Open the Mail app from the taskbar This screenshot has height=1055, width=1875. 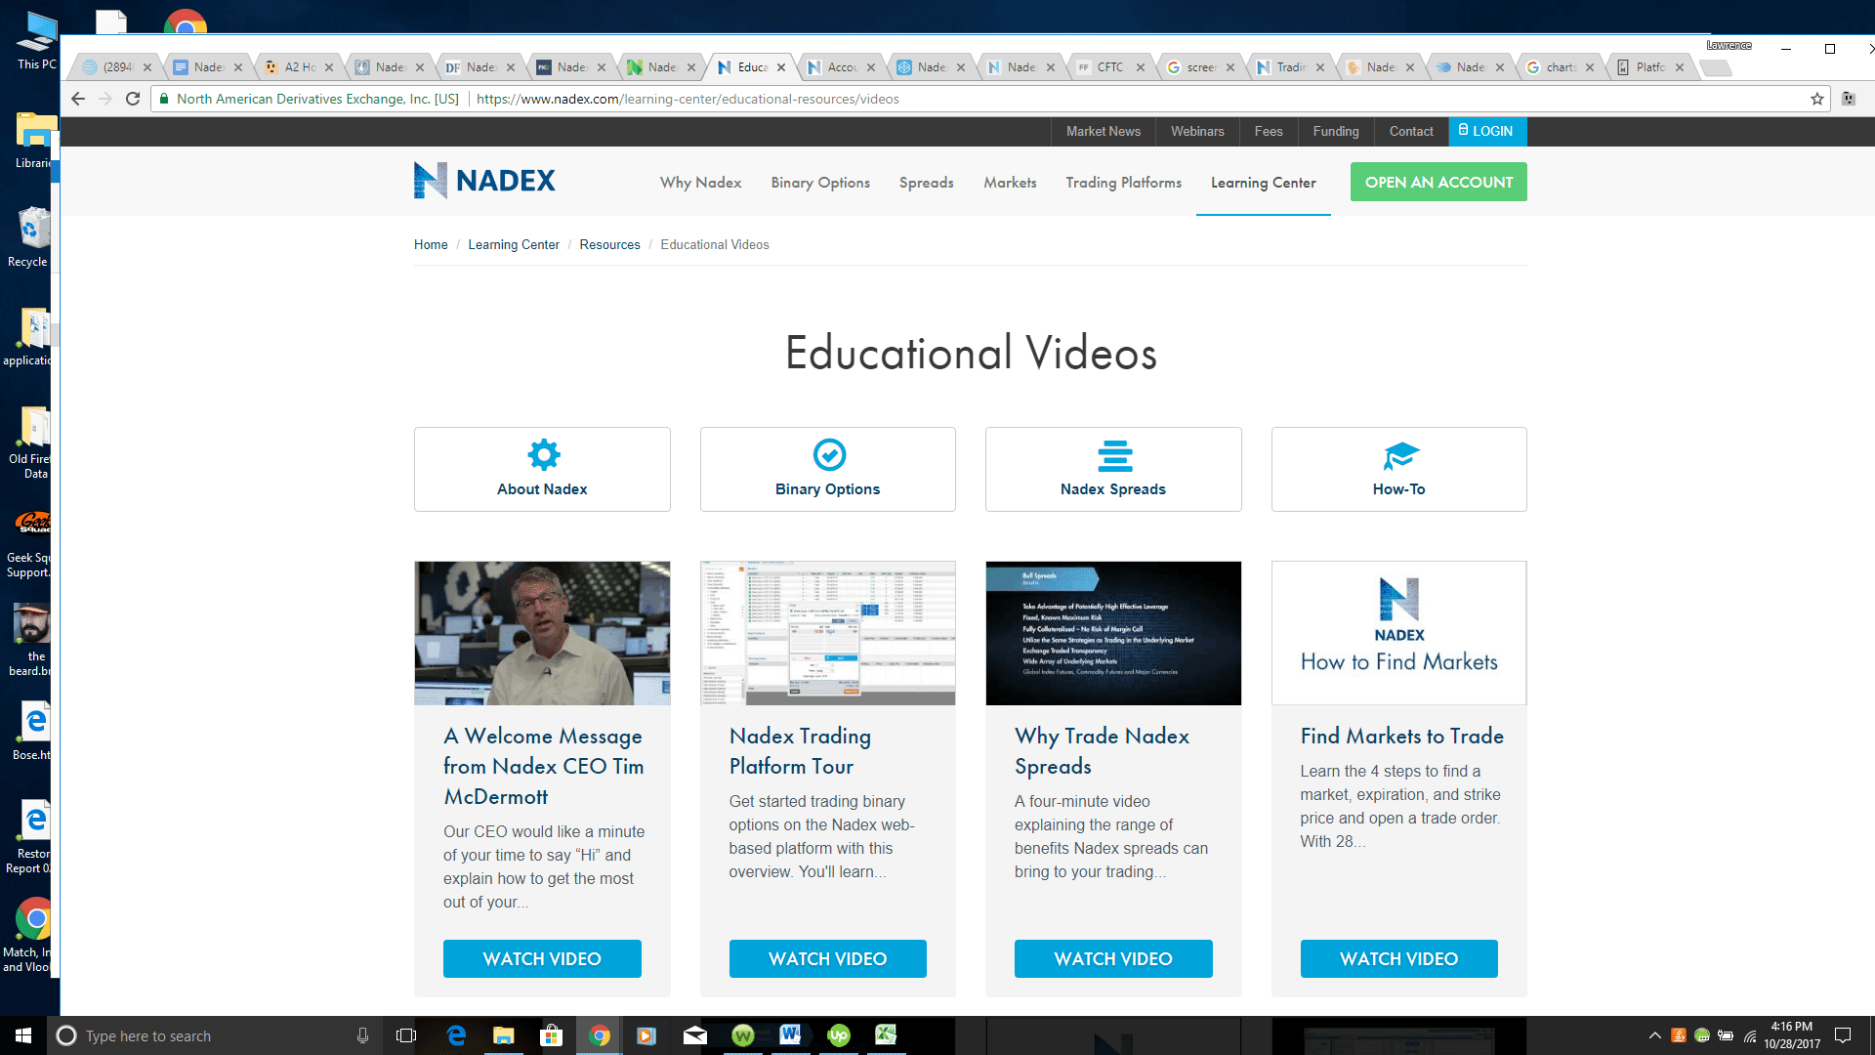tap(695, 1035)
